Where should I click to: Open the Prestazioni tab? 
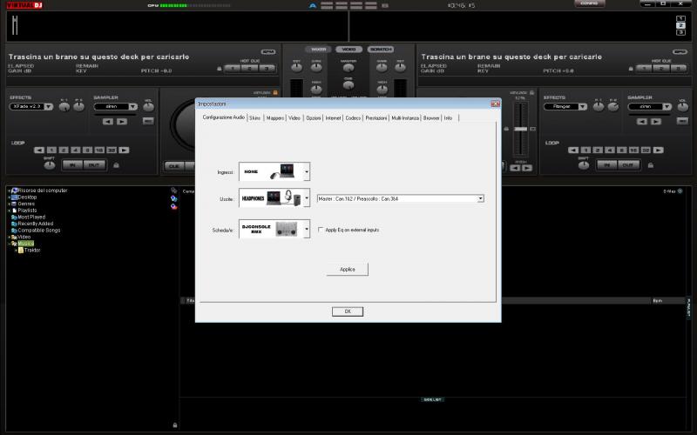pos(376,118)
